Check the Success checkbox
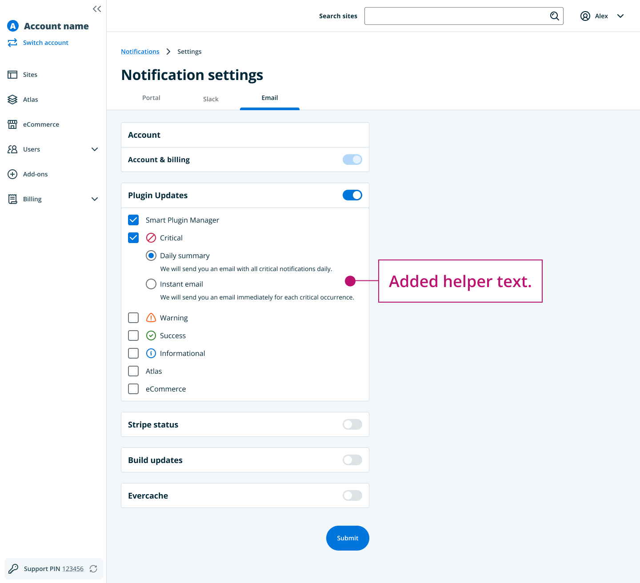The height and width of the screenshot is (583, 640). coord(133,335)
